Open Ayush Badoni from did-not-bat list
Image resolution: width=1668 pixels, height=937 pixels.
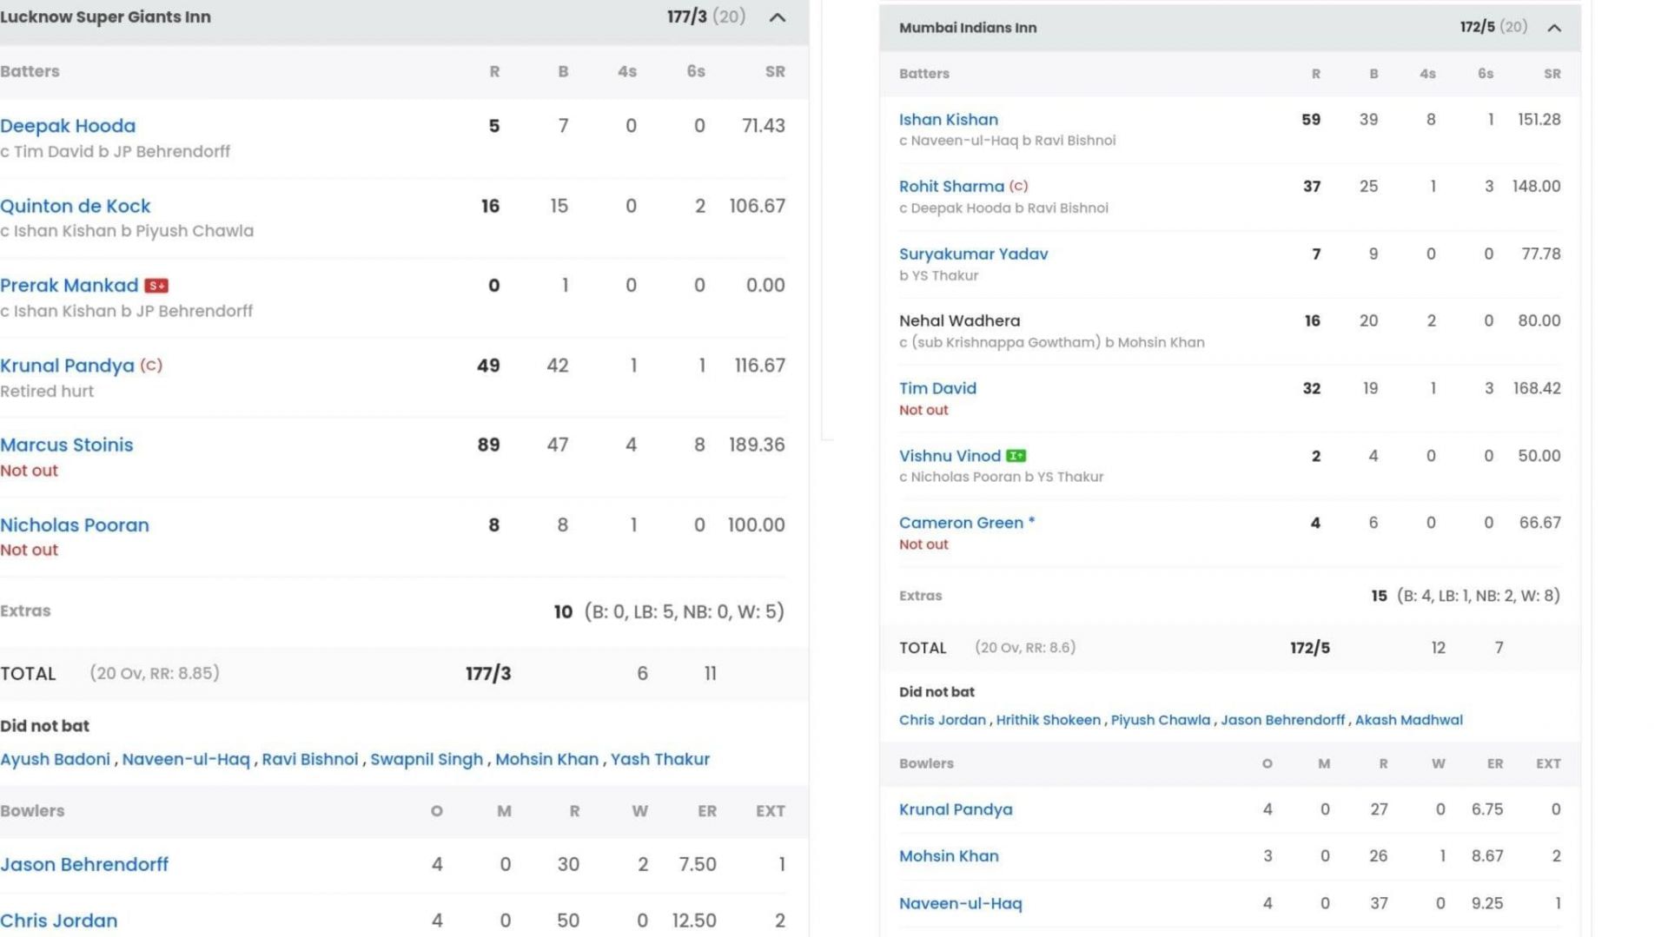[x=56, y=759]
